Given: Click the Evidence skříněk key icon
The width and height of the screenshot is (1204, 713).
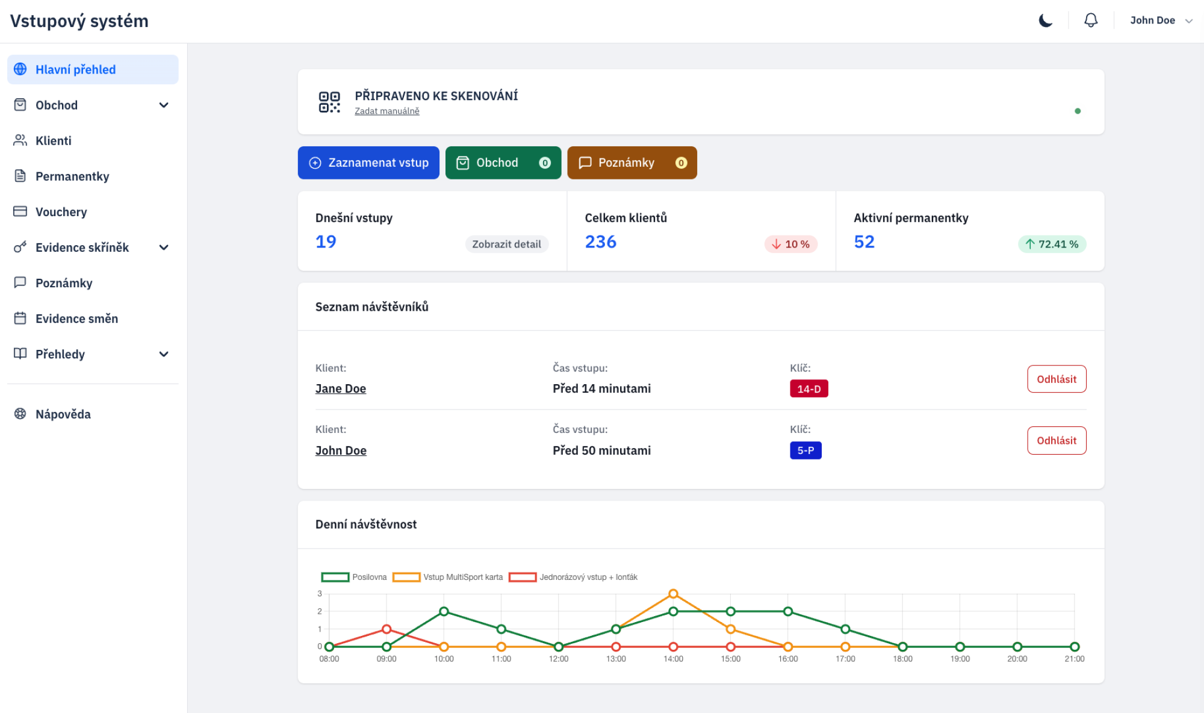Looking at the screenshot, I should (20, 247).
